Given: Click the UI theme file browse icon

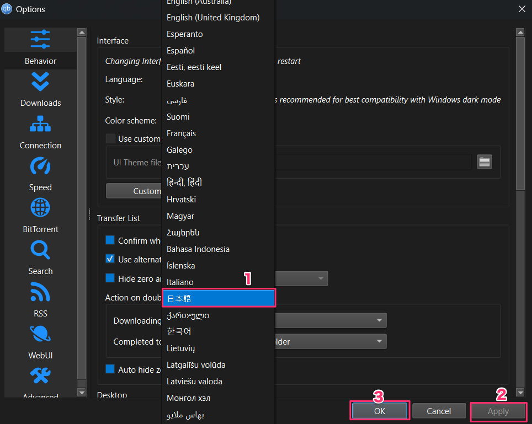Looking at the screenshot, I should point(484,162).
